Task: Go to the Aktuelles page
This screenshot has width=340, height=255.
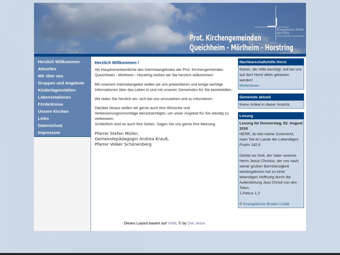Action: point(47,69)
